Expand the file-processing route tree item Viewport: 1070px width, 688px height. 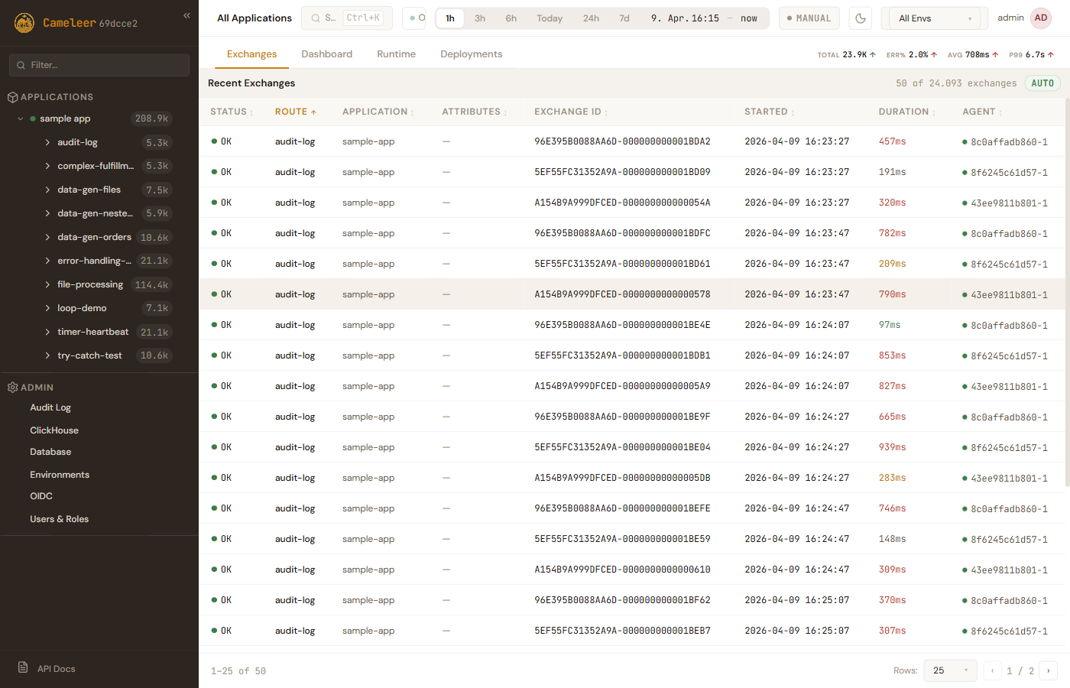coord(47,284)
